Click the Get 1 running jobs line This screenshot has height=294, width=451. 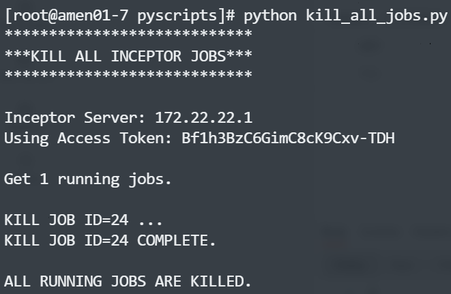pyautogui.click(x=88, y=180)
